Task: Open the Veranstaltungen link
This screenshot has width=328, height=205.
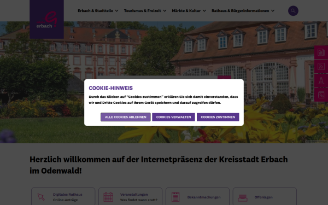Action: click(x=134, y=194)
